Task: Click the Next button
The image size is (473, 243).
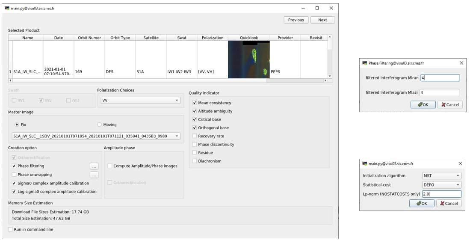Action: (322, 20)
